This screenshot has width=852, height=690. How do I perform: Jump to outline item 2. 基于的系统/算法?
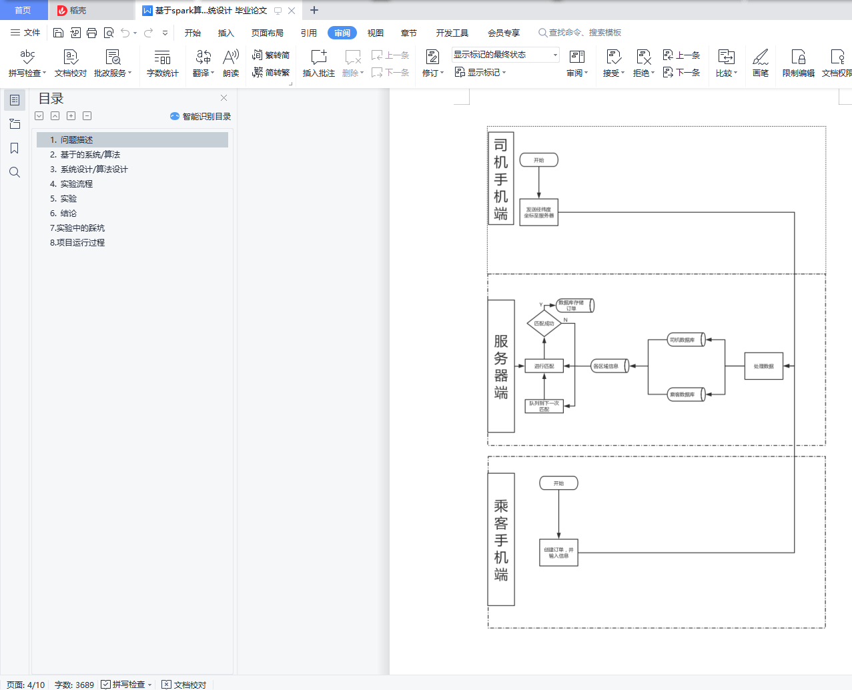132,155
